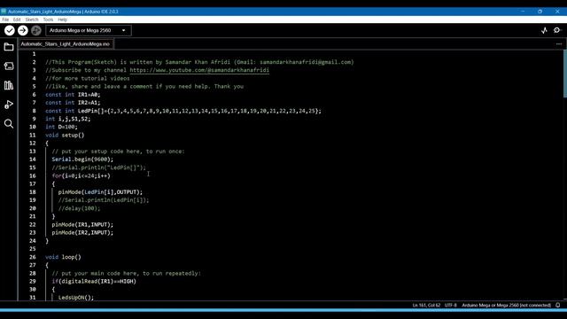This screenshot has height=319, width=567.
Task: Open the Debug sidebar panel icon
Action: 9,105
